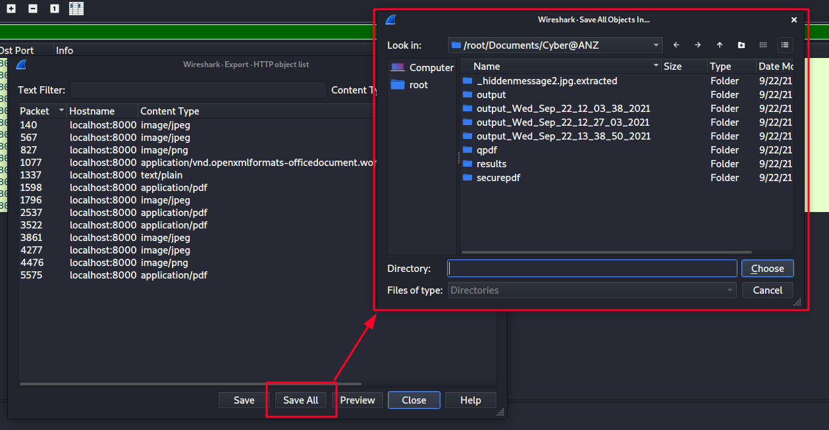Viewport: 829px width, 430px height.
Task: Select packet 1337 text/plain row
Action: 197,175
